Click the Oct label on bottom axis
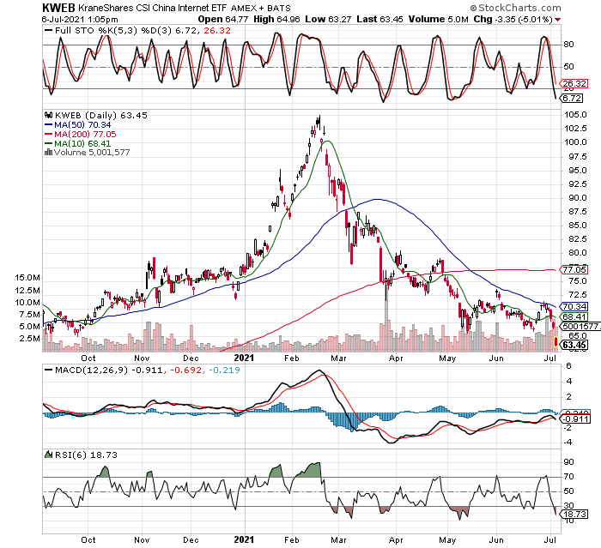The image size is (601, 548). (x=88, y=540)
